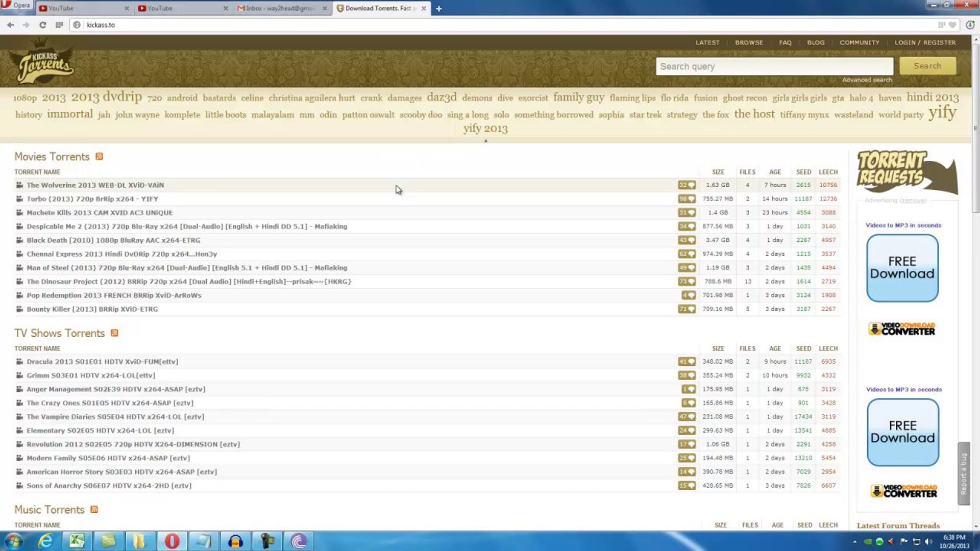980x551 pixels.
Task: Click the TV Shows Torrents RSS icon
Action: tap(114, 333)
